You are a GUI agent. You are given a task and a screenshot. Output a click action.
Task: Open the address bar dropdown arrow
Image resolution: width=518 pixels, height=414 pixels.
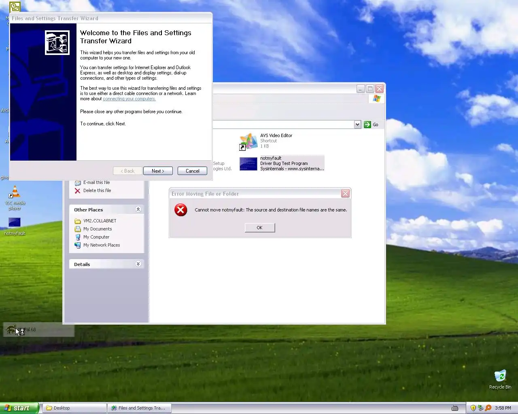pyautogui.click(x=357, y=125)
